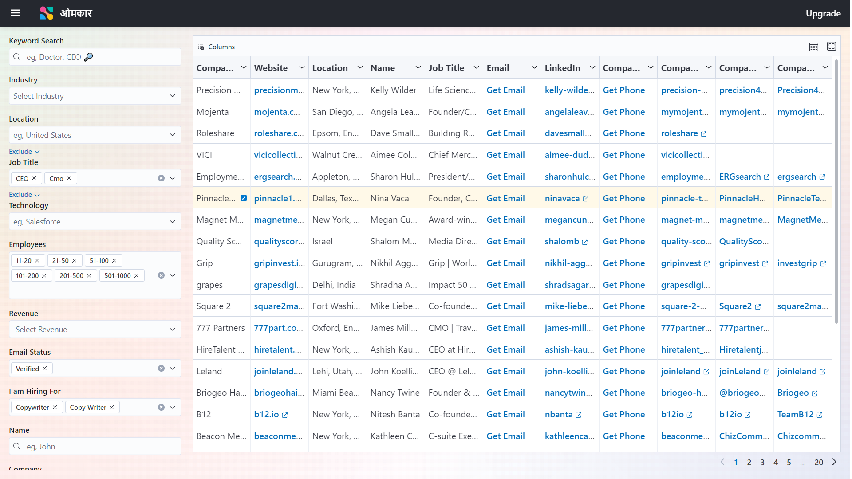
Task: Click the Pinnacle verified badge icon
Action: pyautogui.click(x=244, y=198)
